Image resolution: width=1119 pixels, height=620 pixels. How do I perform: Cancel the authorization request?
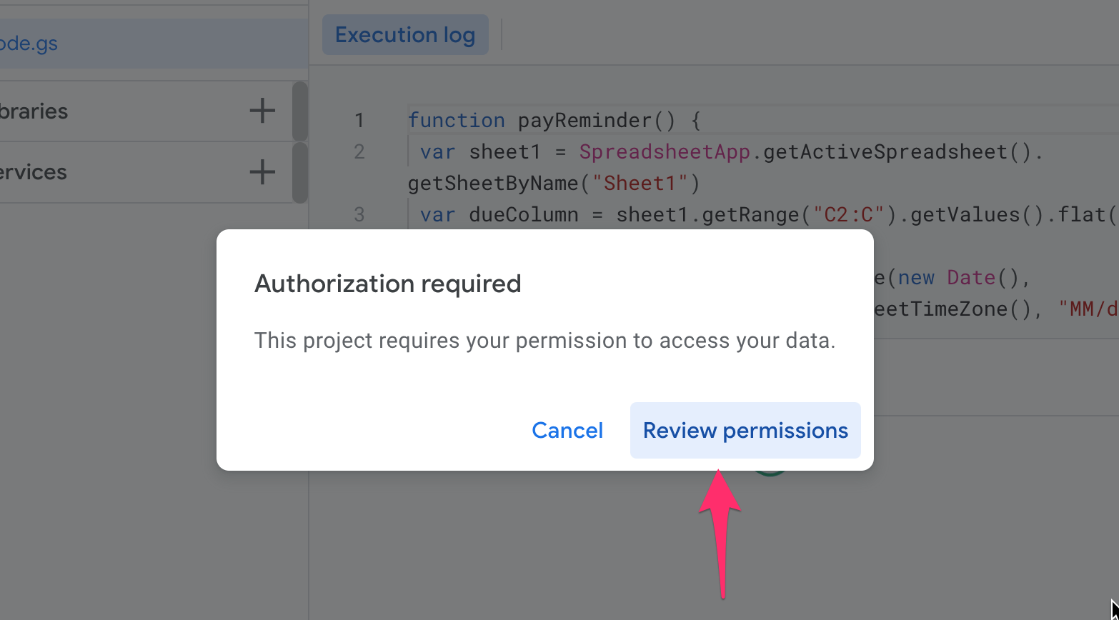point(567,430)
